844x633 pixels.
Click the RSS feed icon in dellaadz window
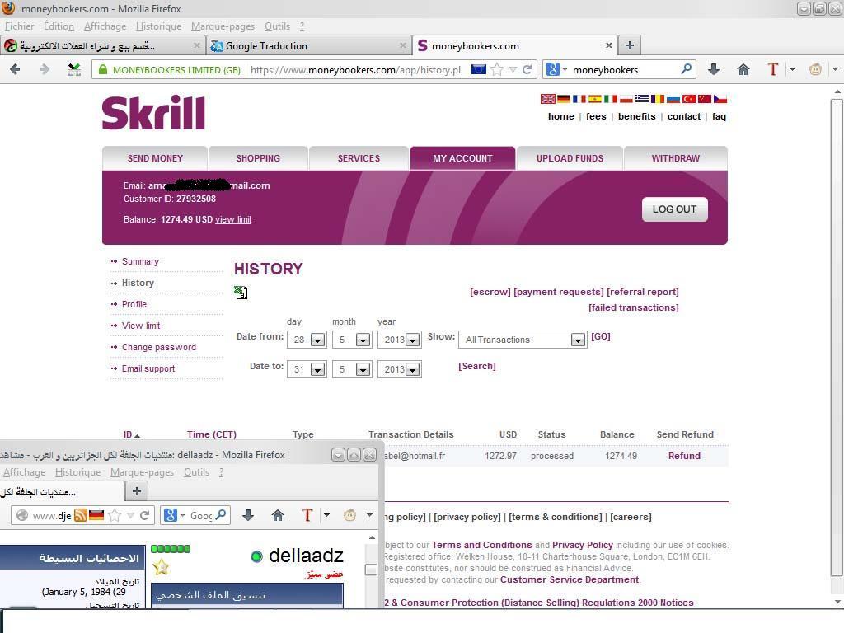point(81,516)
